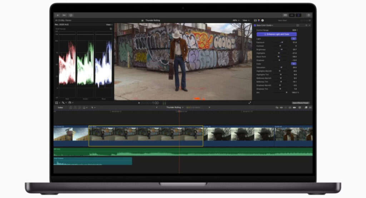Open the clip appearance filmstrip icon
The image size is (366, 198).
coord(300,108)
